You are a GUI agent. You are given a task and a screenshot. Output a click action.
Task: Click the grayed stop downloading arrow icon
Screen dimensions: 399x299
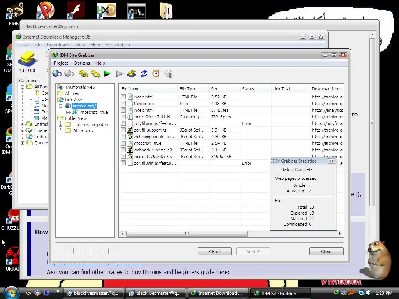[119, 74]
